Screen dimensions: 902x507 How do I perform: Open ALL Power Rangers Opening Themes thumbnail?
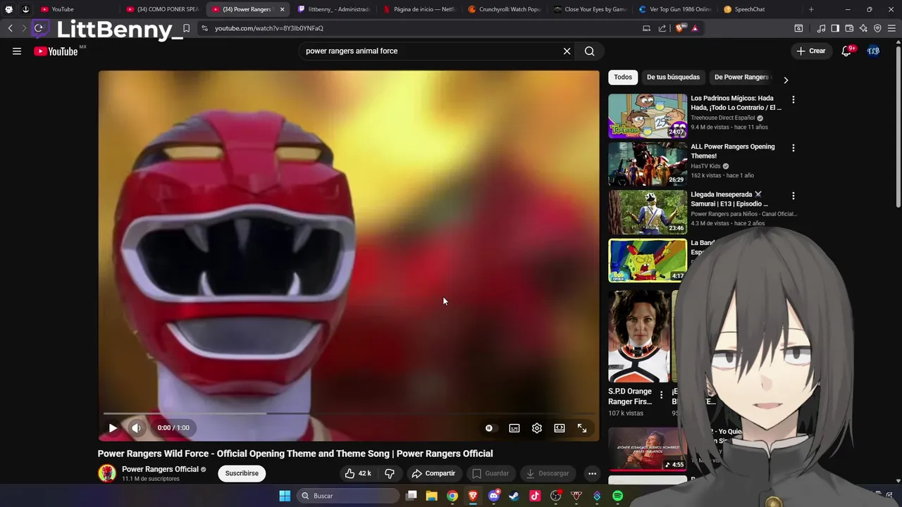pyautogui.click(x=648, y=164)
